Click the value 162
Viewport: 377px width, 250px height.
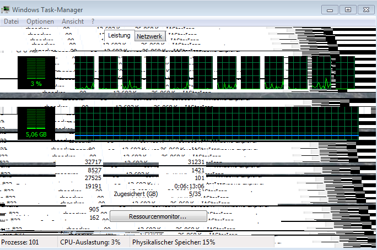coord(94,218)
